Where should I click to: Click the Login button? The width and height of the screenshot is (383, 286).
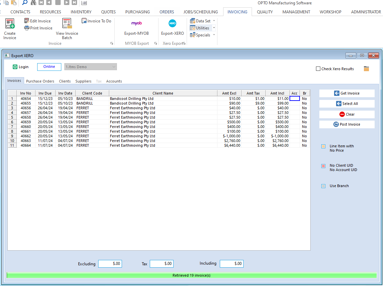(x=20, y=67)
